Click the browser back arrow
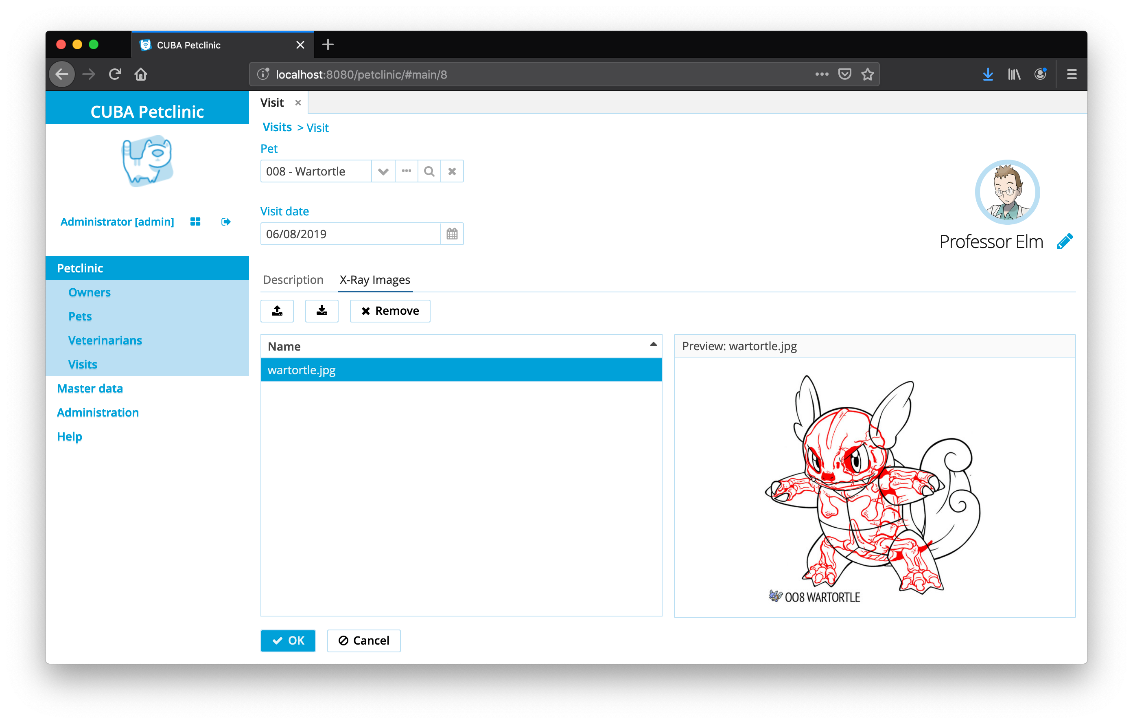1133x724 pixels. (x=62, y=75)
